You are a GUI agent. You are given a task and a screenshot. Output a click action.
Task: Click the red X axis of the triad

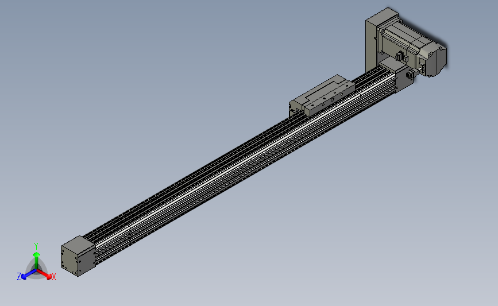(x=45, y=274)
